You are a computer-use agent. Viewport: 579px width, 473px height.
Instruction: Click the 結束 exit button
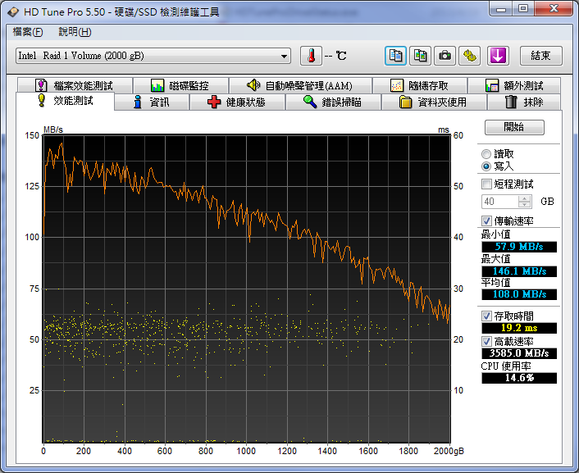click(541, 56)
